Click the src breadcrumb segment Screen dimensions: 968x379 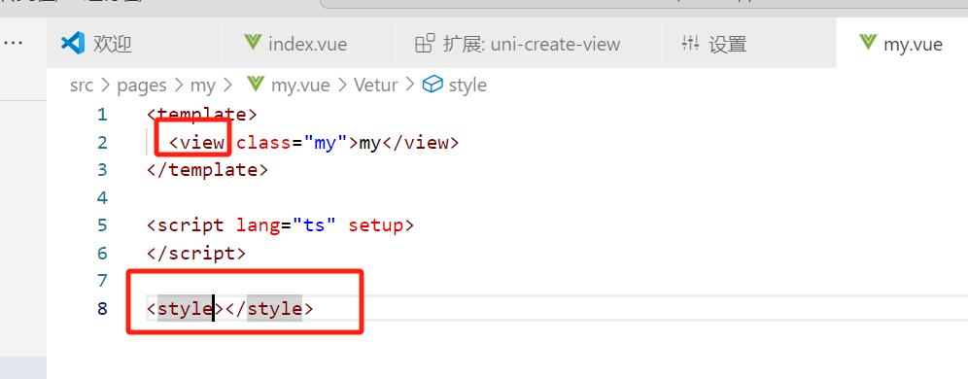click(82, 86)
